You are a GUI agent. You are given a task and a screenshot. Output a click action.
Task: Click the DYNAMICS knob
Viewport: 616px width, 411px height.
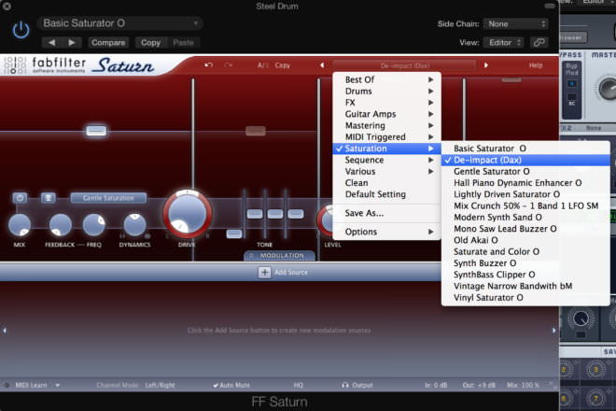point(134,225)
